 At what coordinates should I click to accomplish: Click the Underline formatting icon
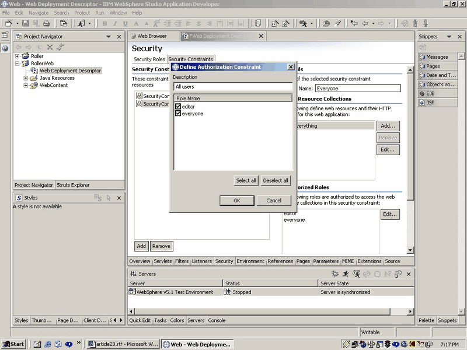tap(126, 23)
